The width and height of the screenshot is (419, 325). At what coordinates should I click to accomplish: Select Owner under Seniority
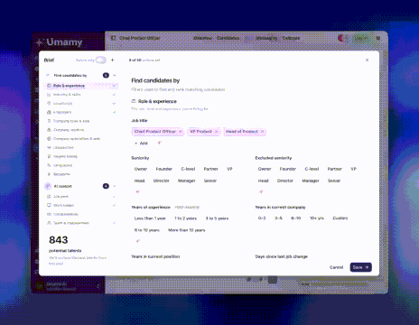[x=141, y=169]
